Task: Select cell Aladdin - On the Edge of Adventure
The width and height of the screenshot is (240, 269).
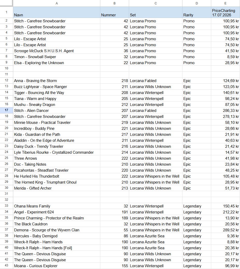Action: (x=57, y=140)
